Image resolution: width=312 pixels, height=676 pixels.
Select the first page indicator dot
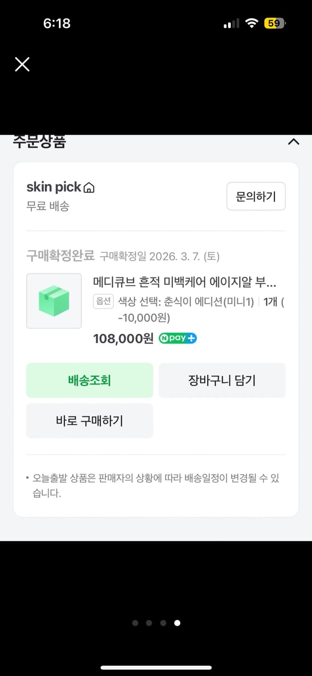click(135, 623)
